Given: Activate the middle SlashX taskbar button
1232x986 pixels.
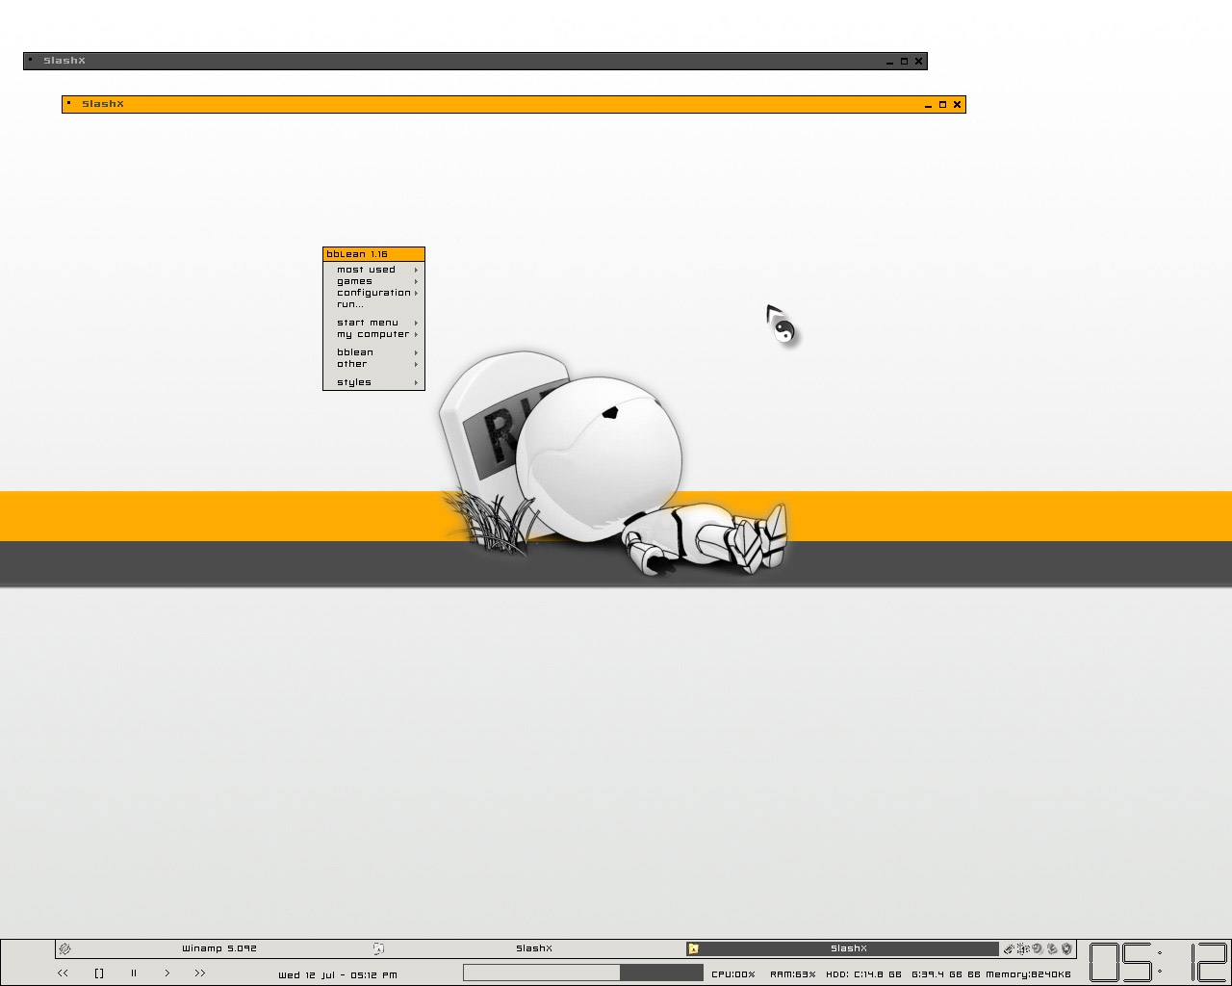Looking at the screenshot, I should tap(534, 948).
